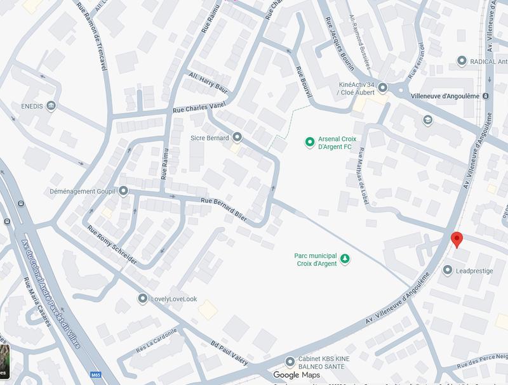This screenshot has width=508, height=385.
Task: Select the Parc municipal Croix d'Argent tree icon
Action: coord(345,259)
